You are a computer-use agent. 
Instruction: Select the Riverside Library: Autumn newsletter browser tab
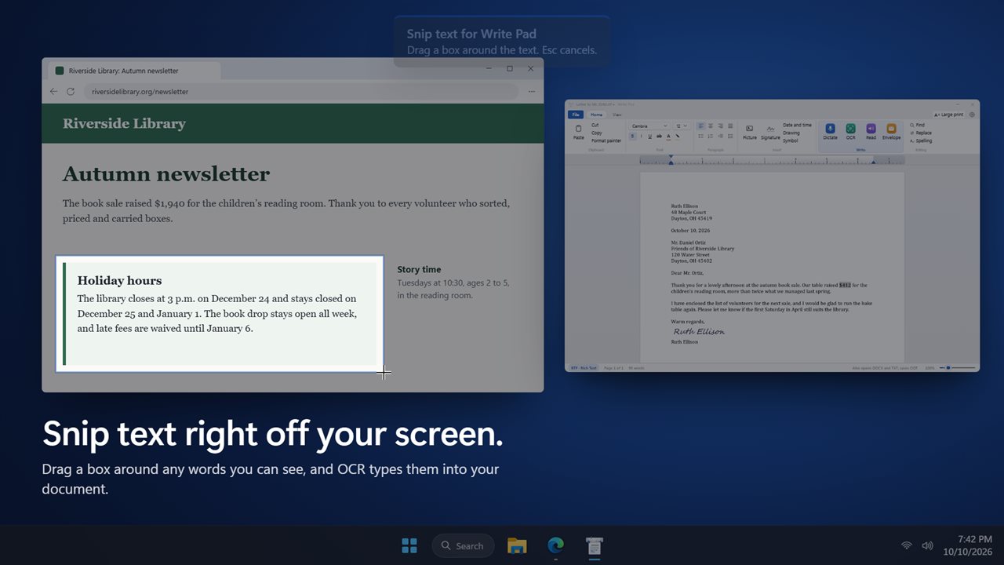135,71
